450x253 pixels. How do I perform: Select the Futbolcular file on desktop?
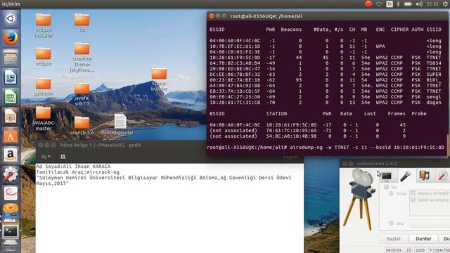pos(120,124)
